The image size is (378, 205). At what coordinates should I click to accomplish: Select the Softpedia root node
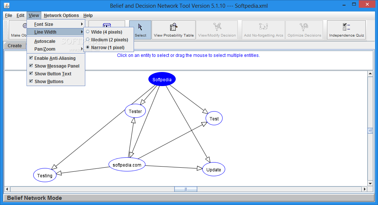(x=162, y=79)
